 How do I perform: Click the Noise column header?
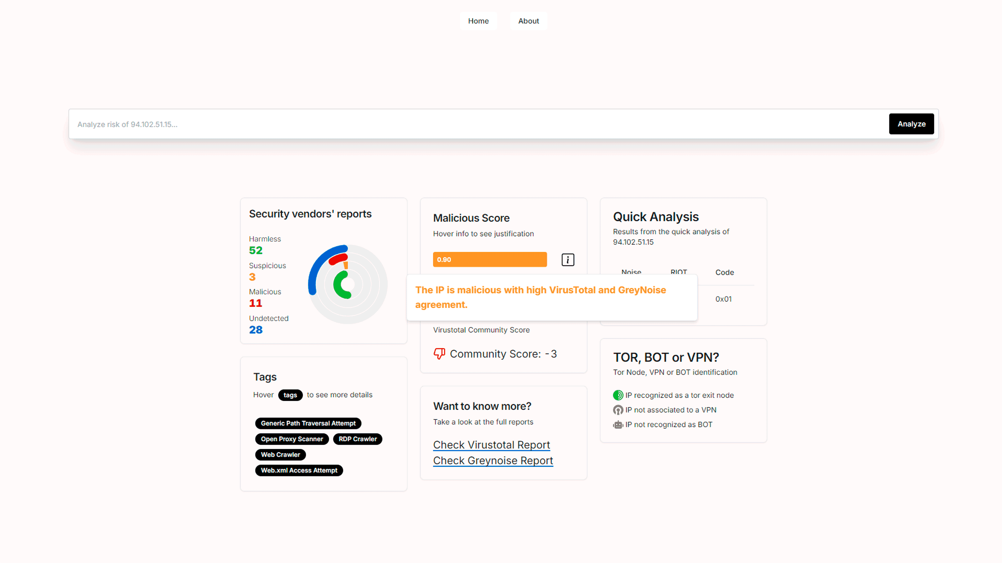(631, 272)
